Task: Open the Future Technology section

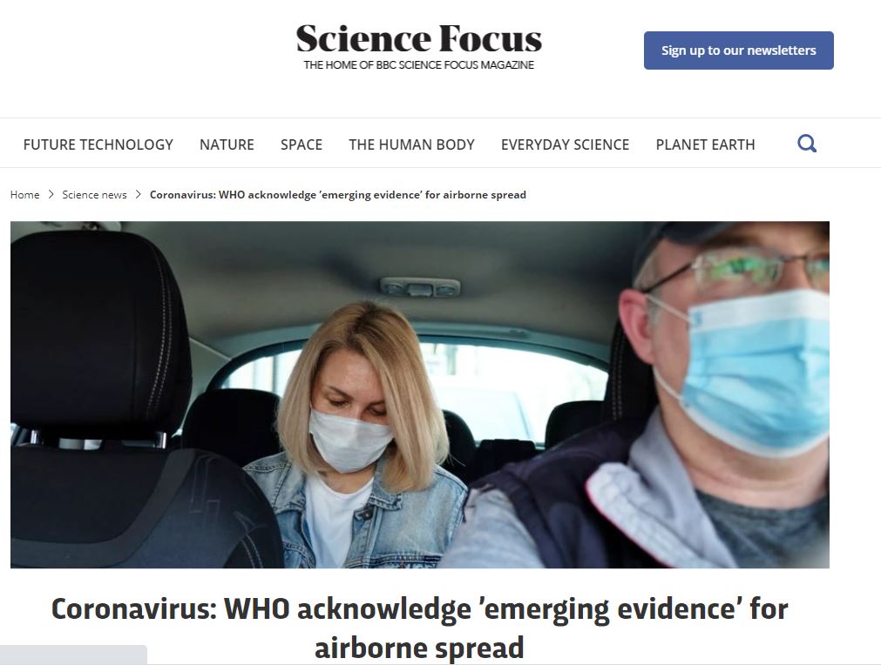Action: [98, 144]
